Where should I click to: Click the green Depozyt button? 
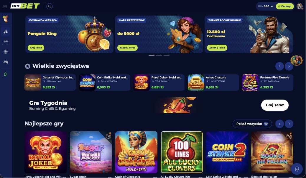point(285,6)
